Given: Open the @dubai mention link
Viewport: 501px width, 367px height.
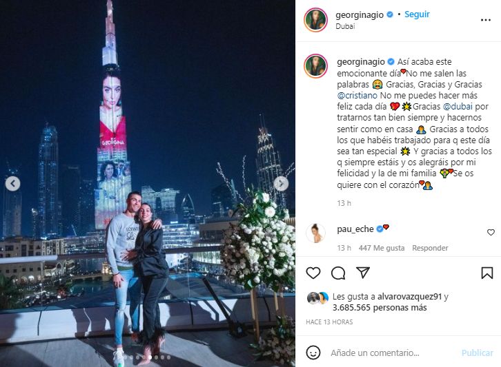Looking at the screenshot, I should (458, 107).
